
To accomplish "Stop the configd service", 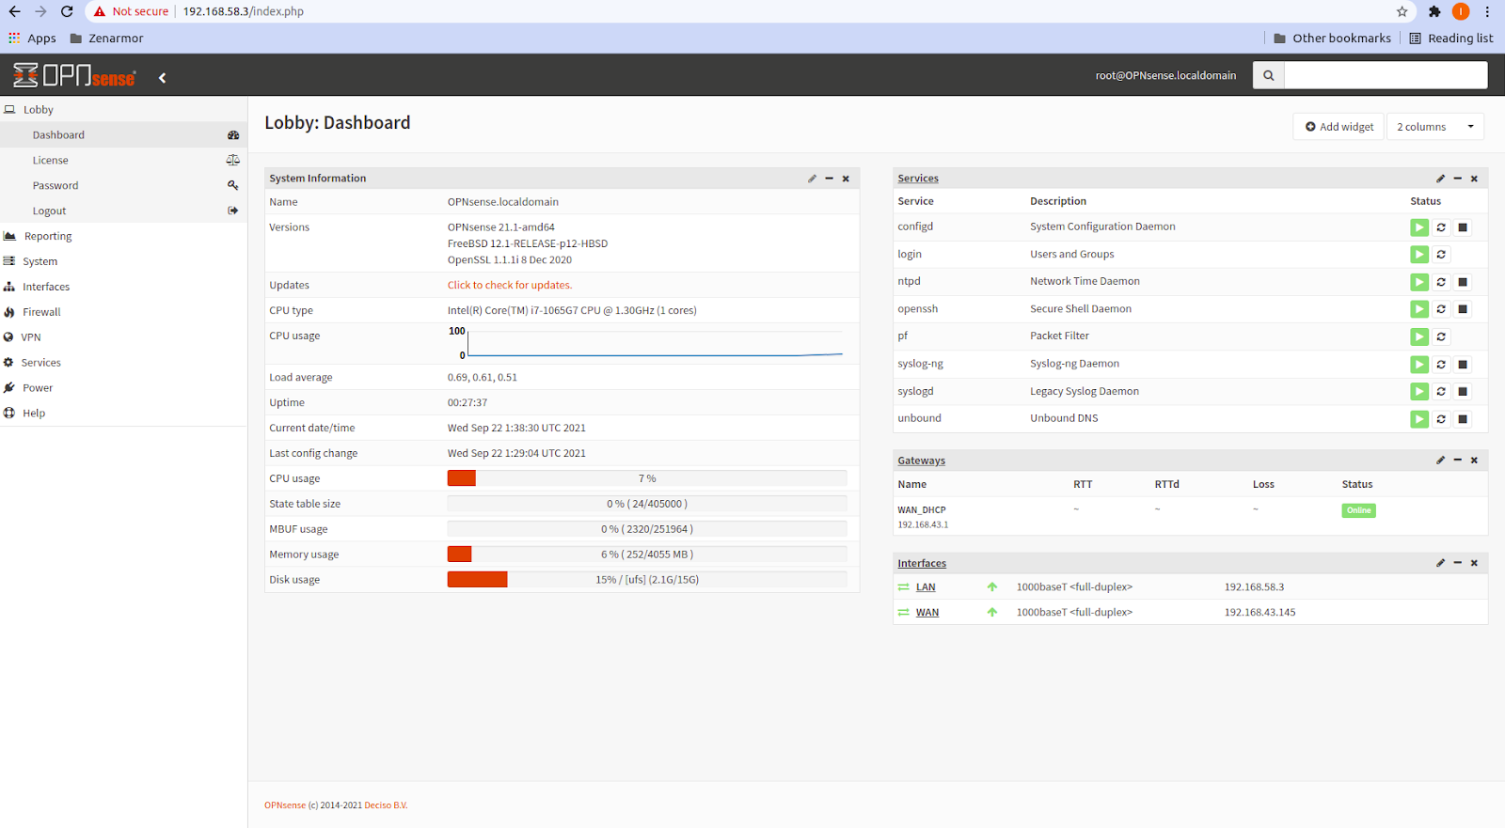I will pyautogui.click(x=1463, y=227).
